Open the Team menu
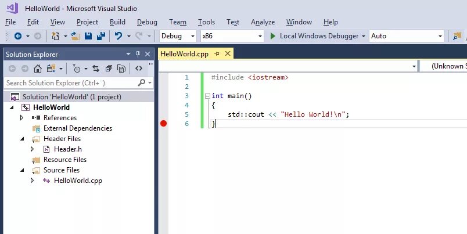The image size is (467, 234). coord(178,22)
